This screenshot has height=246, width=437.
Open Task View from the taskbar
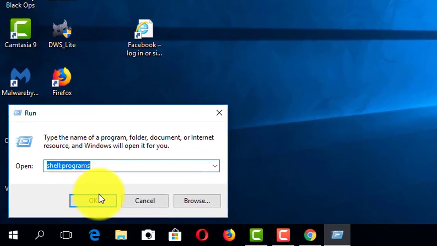coord(66,235)
